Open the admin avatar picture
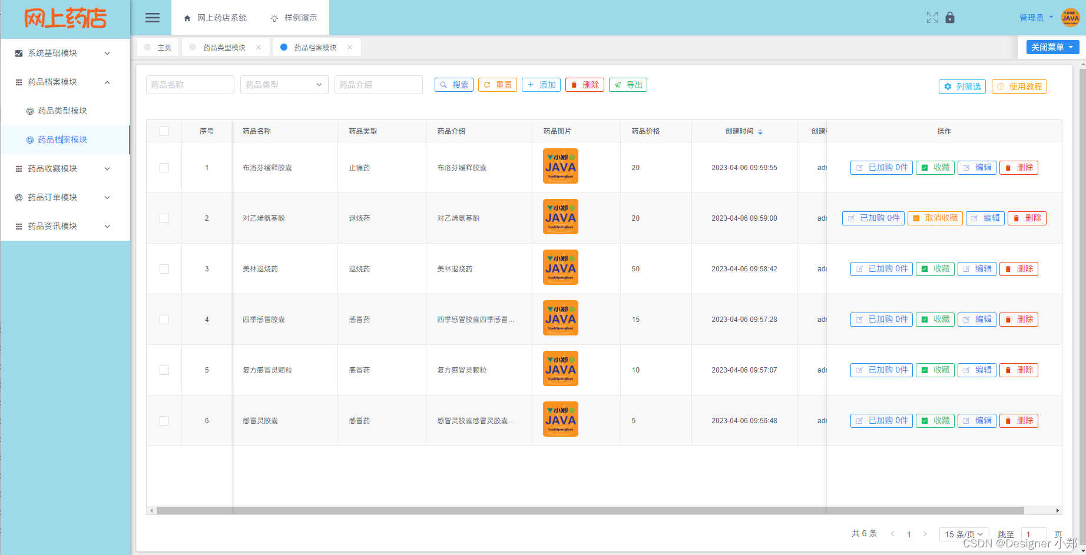Image resolution: width=1086 pixels, height=555 pixels. (1070, 18)
